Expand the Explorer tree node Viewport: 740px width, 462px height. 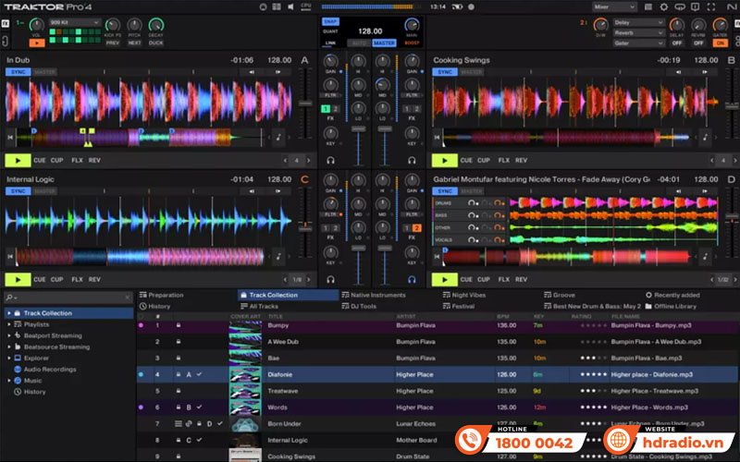point(9,359)
